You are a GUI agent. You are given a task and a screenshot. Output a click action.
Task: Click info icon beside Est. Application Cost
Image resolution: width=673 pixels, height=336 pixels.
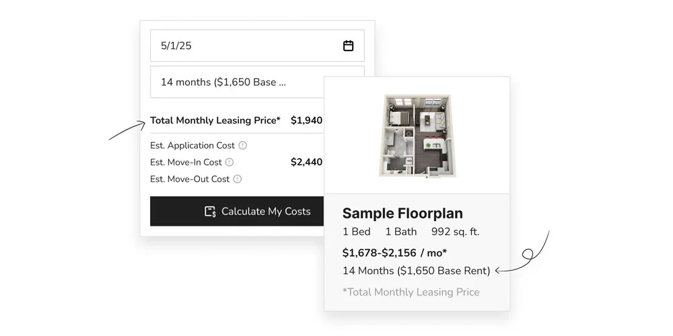point(243,145)
